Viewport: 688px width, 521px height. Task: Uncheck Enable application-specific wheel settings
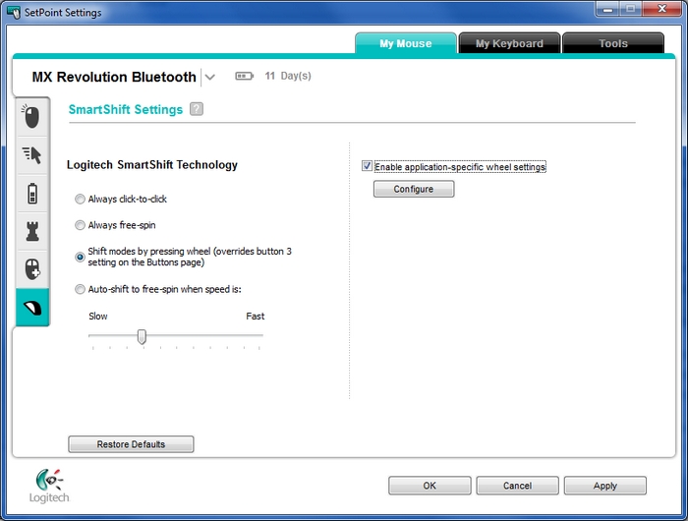368,167
